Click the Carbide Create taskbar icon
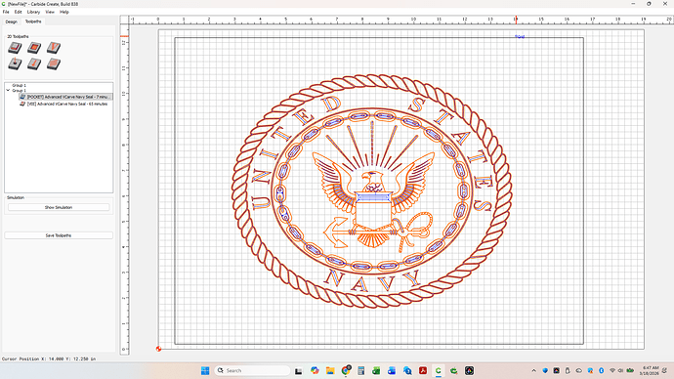Viewport: 674px width, 379px height. (438, 370)
